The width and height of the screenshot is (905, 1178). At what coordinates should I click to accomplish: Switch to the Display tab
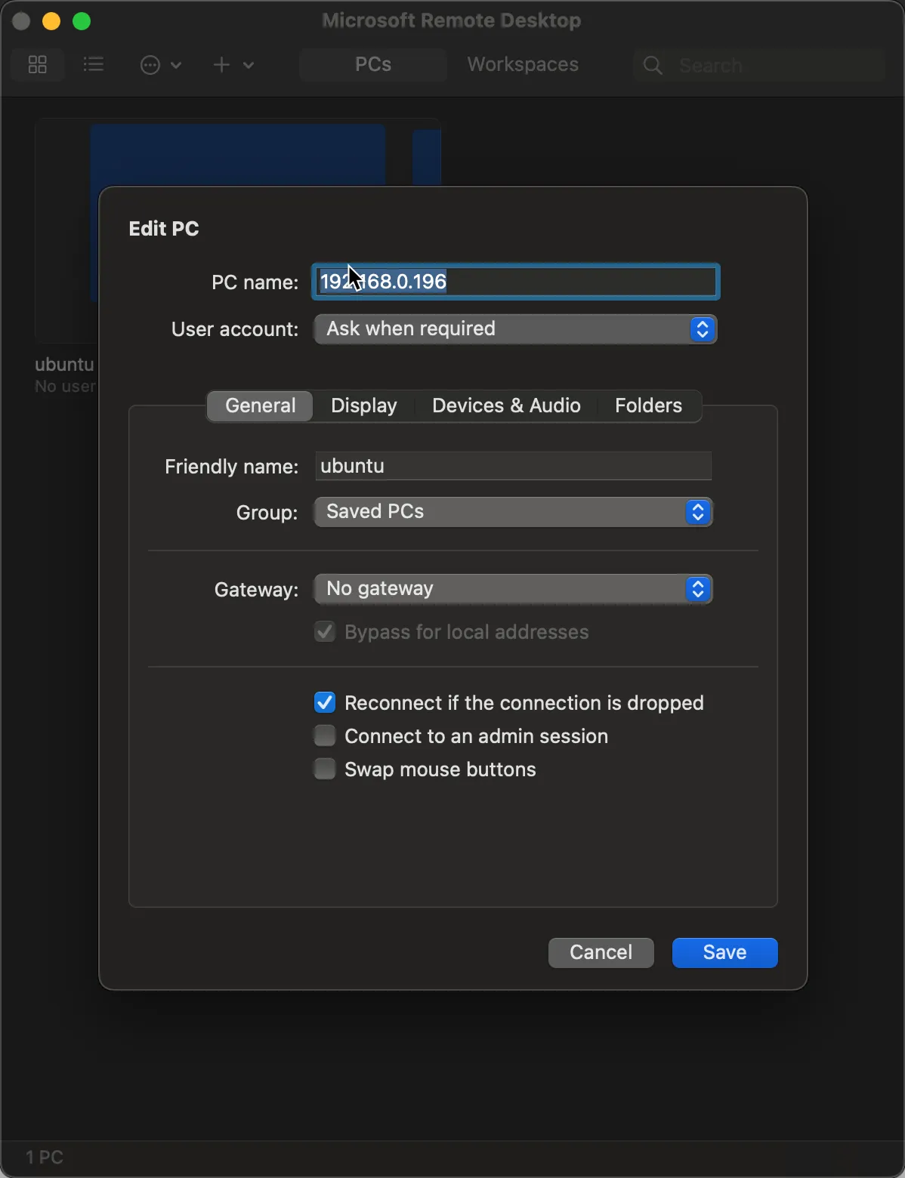[364, 406]
